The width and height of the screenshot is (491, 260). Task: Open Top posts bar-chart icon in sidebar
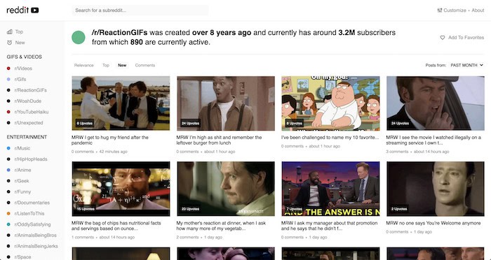point(9,31)
